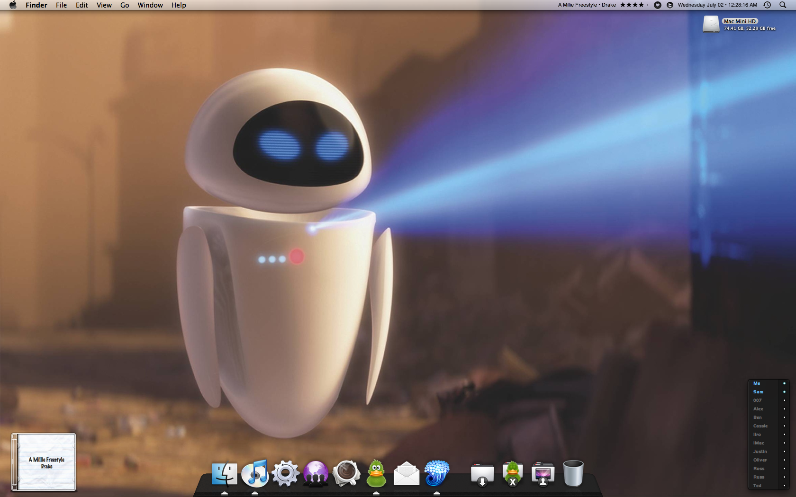
Task: Open the blue fiber swirl app
Action: pos(436,473)
